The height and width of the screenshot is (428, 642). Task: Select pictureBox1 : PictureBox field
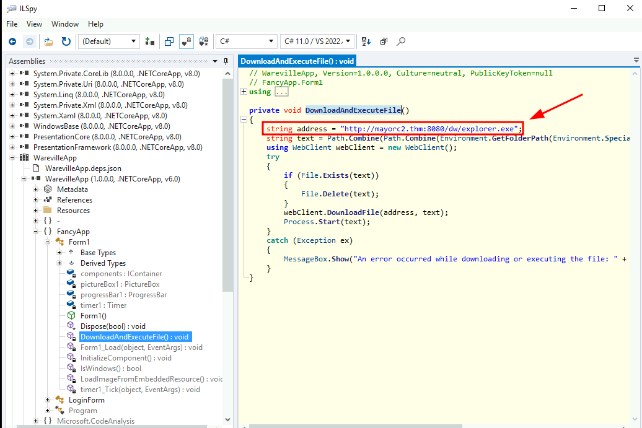tap(120, 284)
